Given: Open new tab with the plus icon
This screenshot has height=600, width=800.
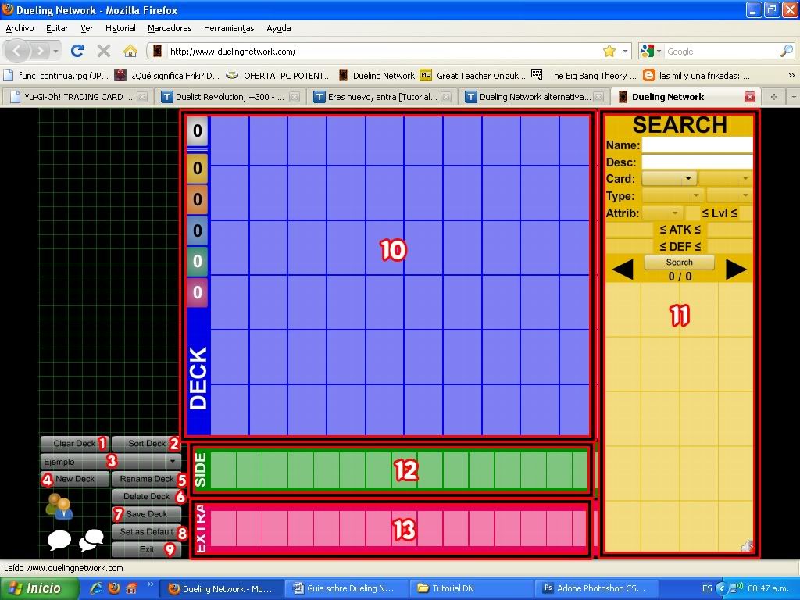Looking at the screenshot, I should click(774, 97).
